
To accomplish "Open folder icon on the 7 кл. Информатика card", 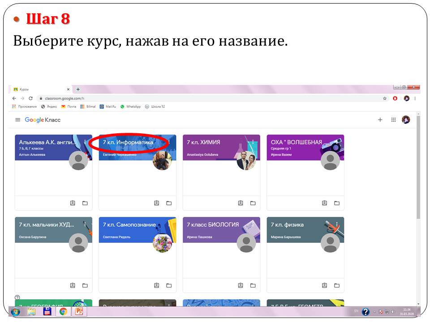I will point(169,203).
